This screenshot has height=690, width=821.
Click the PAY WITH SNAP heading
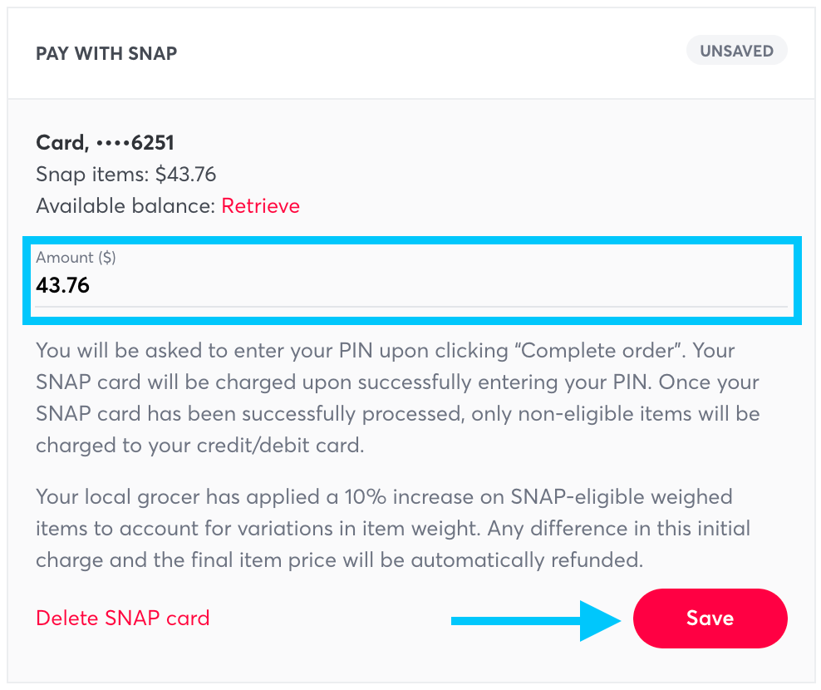106,54
